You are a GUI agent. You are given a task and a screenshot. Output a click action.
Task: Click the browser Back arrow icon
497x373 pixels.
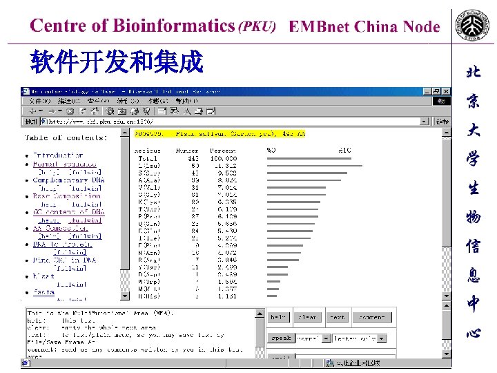click(32, 111)
